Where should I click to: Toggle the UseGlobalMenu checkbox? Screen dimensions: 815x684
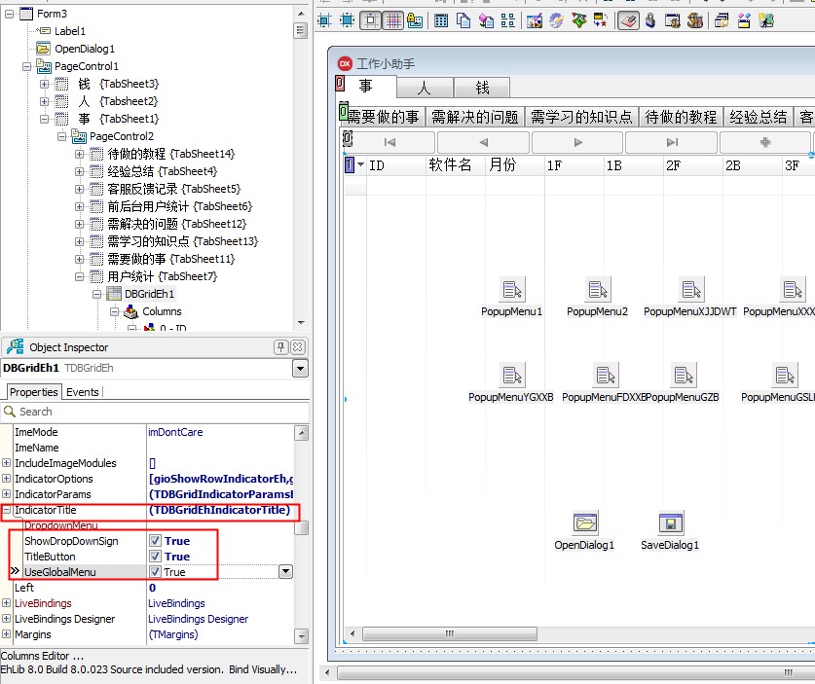155,572
